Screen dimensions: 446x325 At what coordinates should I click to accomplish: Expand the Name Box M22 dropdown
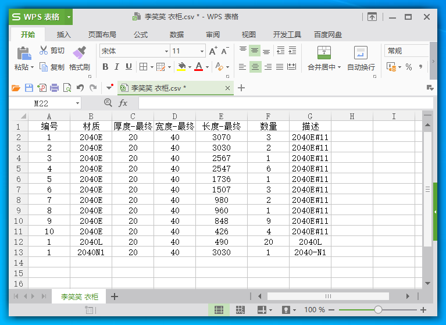pyautogui.click(x=78, y=103)
